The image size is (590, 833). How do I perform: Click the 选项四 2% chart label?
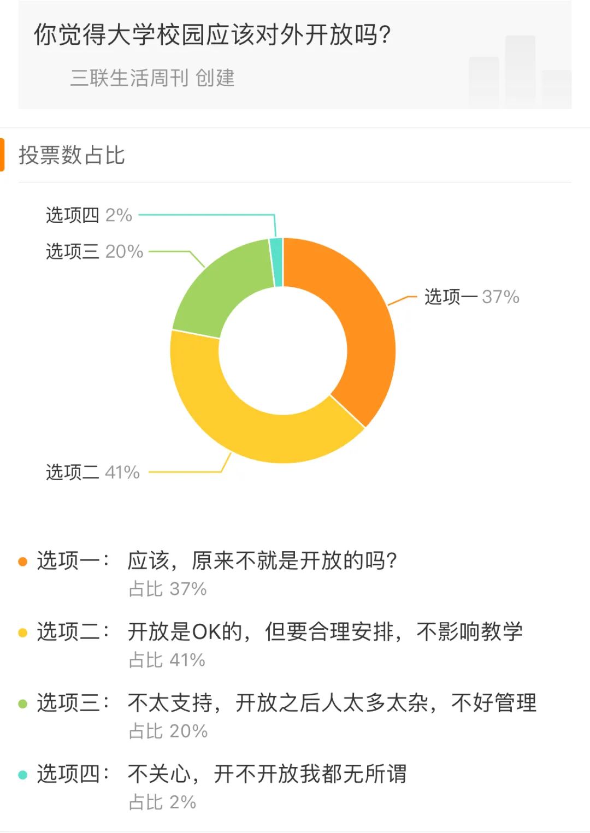(89, 215)
